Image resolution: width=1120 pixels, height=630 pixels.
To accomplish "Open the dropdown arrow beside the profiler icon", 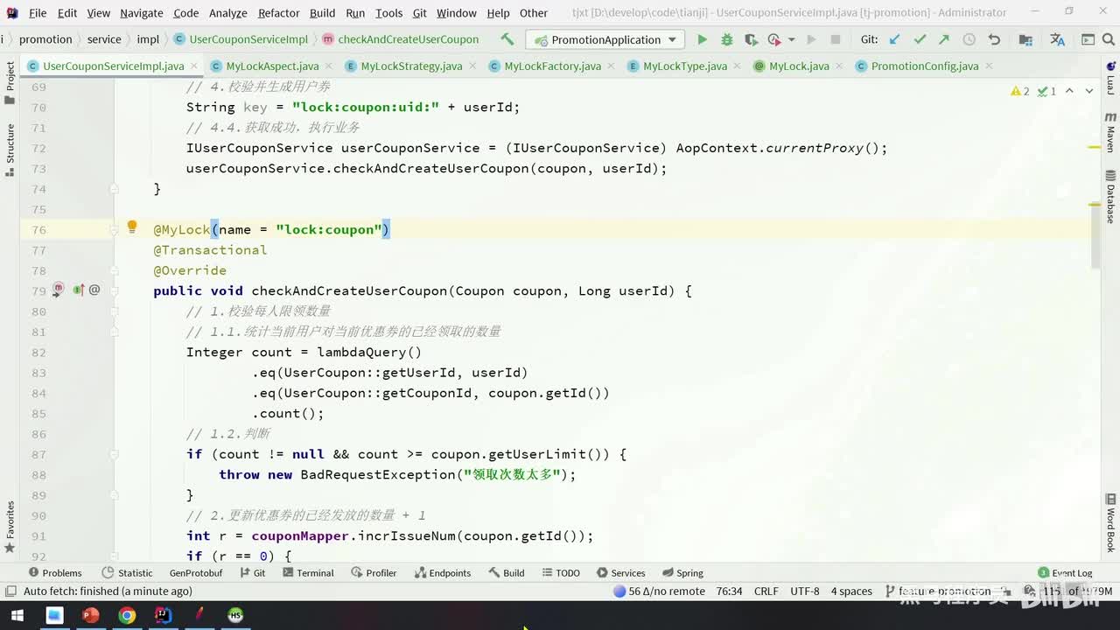I will click(x=791, y=39).
